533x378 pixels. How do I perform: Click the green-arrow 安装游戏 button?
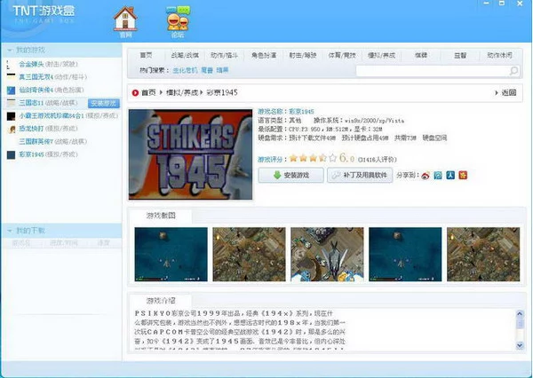[x=291, y=175]
